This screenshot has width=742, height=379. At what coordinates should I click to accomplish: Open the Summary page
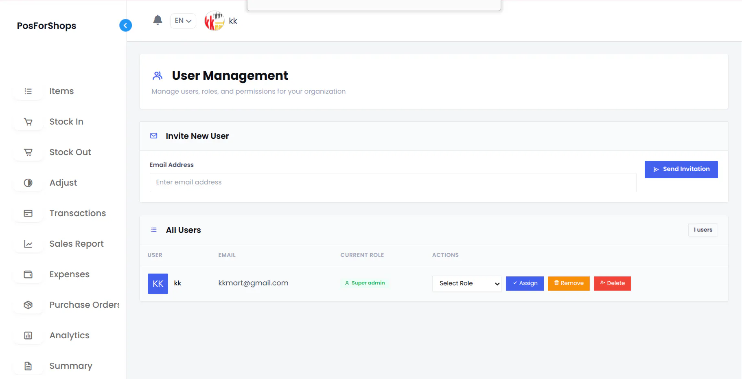tap(71, 366)
